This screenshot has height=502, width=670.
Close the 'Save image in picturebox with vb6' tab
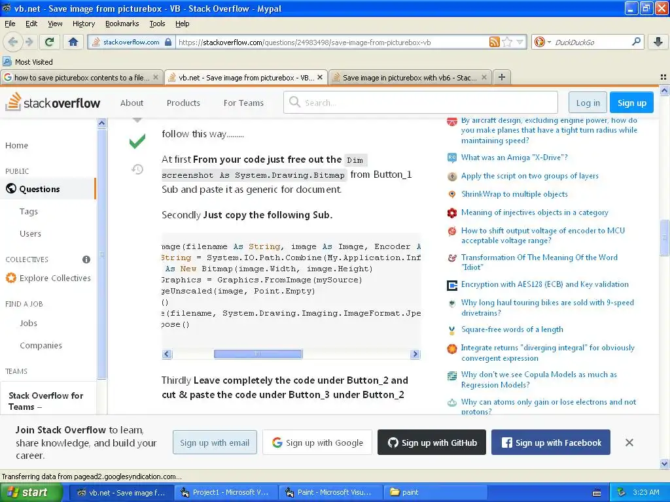(x=484, y=77)
